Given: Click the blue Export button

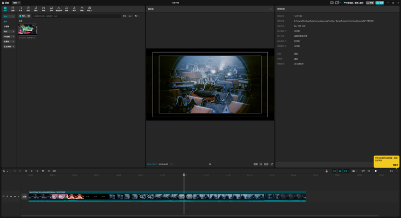Looking at the screenshot, I should pyautogui.click(x=380, y=2).
